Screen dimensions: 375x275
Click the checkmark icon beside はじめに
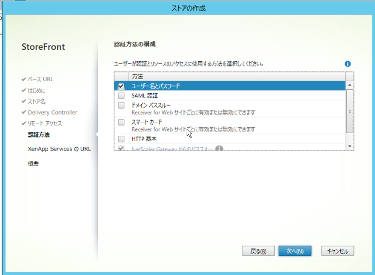tap(24, 90)
